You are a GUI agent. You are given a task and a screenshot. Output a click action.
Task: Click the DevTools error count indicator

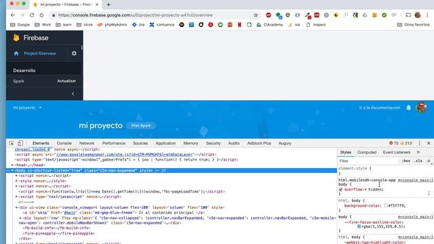[393, 143]
